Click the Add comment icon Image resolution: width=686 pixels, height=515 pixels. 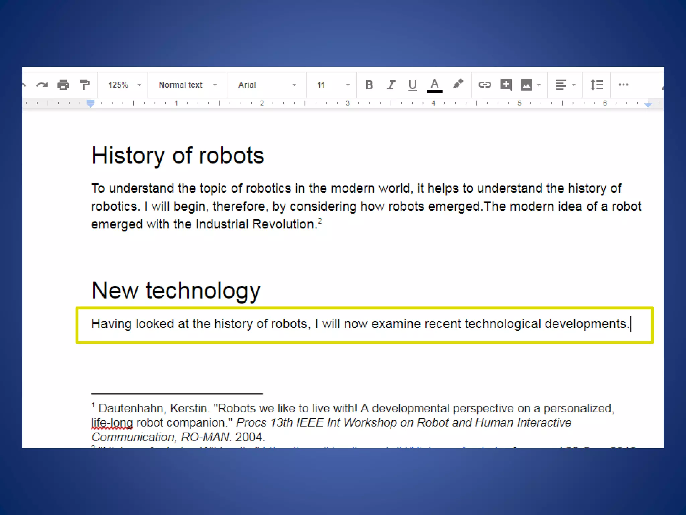506,85
